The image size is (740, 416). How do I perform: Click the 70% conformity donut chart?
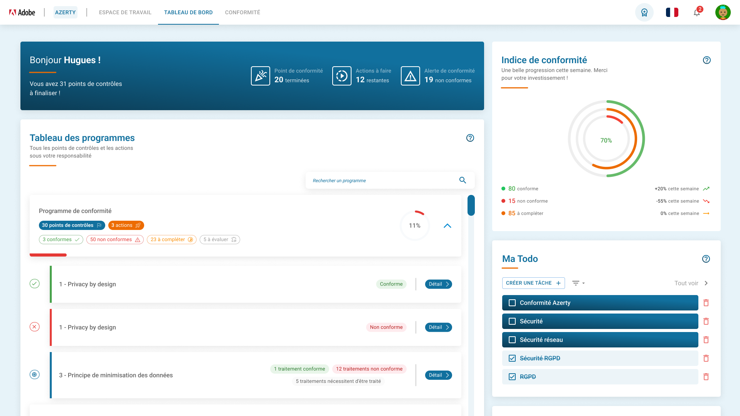tap(606, 139)
